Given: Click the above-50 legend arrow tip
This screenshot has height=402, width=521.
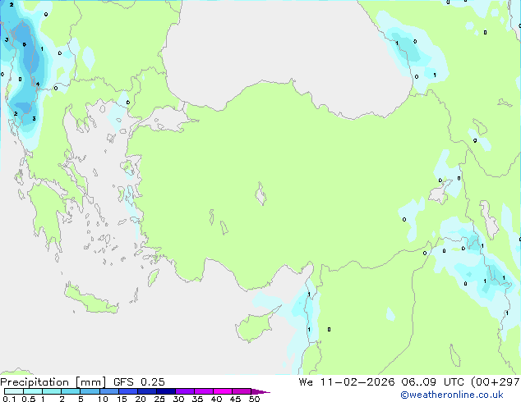Looking at the screenshot, I should [260, 391].
